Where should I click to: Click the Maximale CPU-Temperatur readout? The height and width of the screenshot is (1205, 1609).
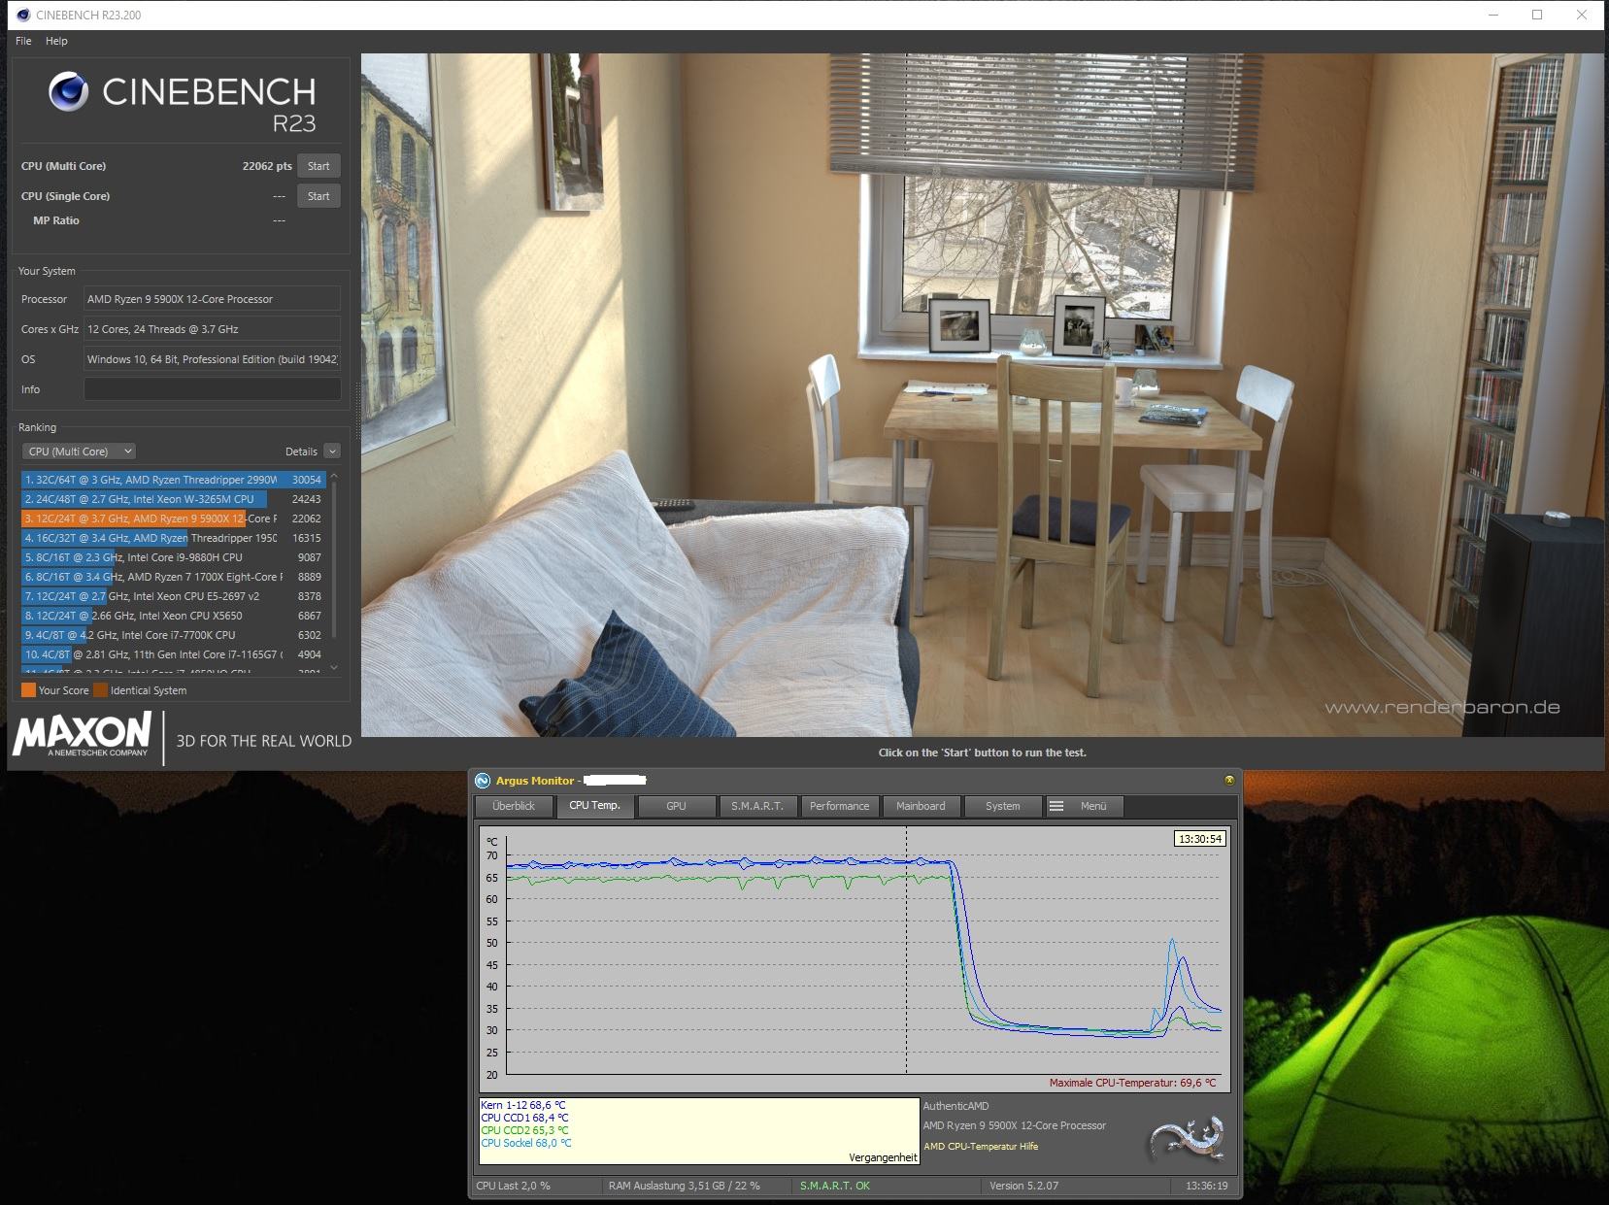[x=1132, y=1083]
